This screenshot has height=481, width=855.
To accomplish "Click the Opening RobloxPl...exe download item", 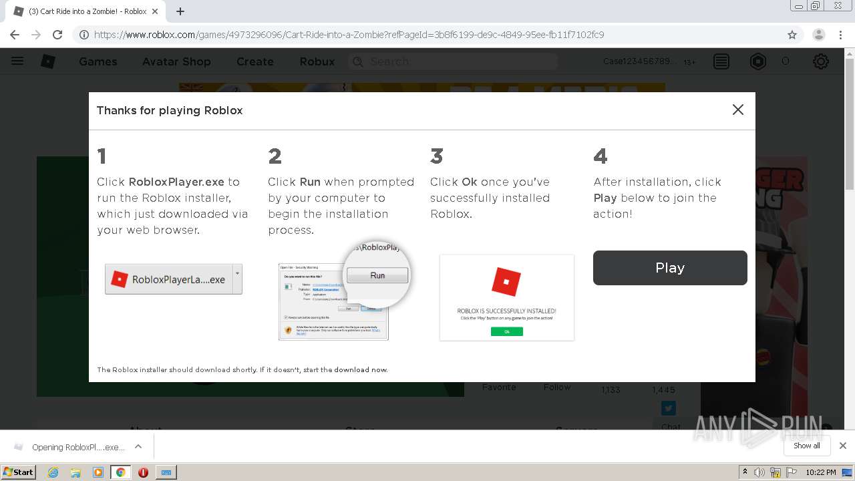I will [70, 447].
